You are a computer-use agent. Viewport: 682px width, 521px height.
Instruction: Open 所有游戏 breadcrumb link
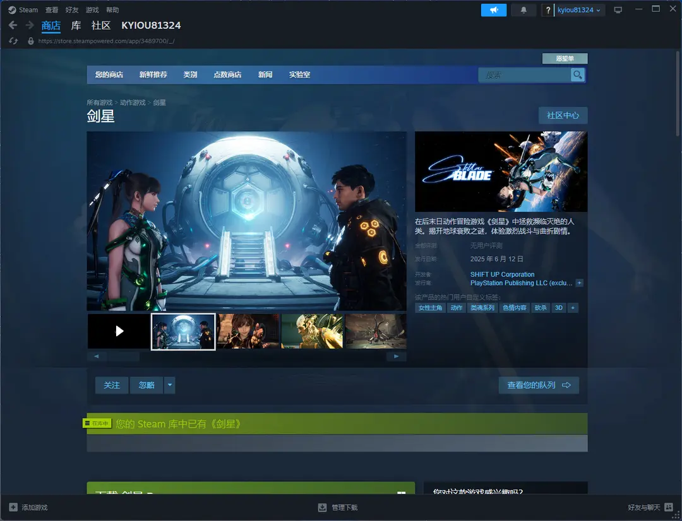coord(99,103)
